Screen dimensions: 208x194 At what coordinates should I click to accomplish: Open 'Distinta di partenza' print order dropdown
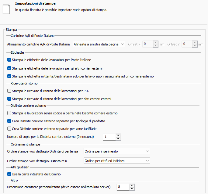117,151
